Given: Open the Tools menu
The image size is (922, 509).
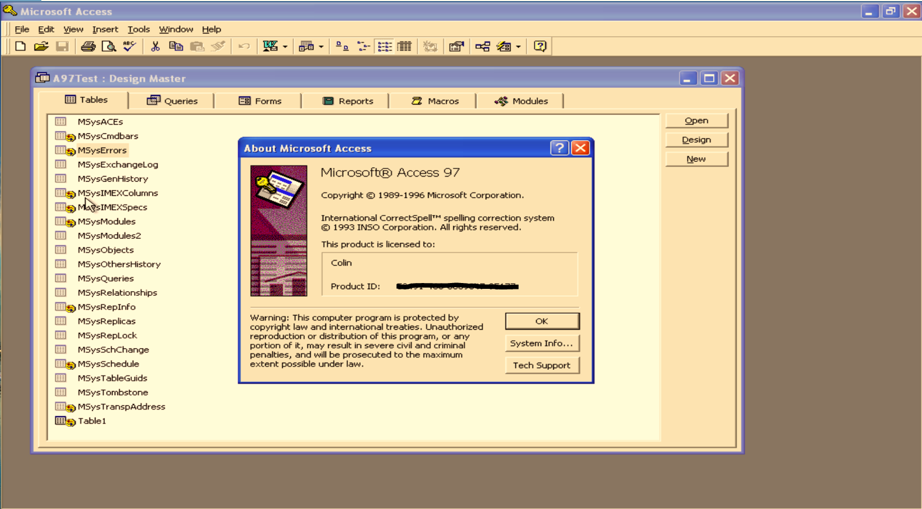Looking at the screenshot, I should coord(139,29).
